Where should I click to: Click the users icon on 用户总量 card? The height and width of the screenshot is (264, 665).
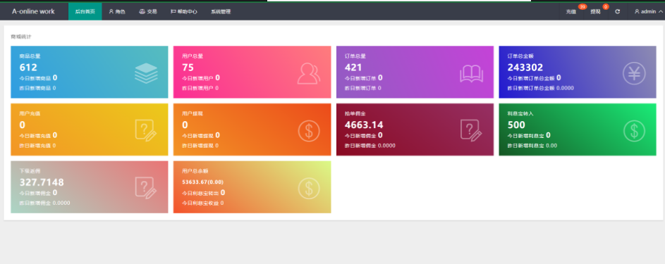[x=309, y=73]
